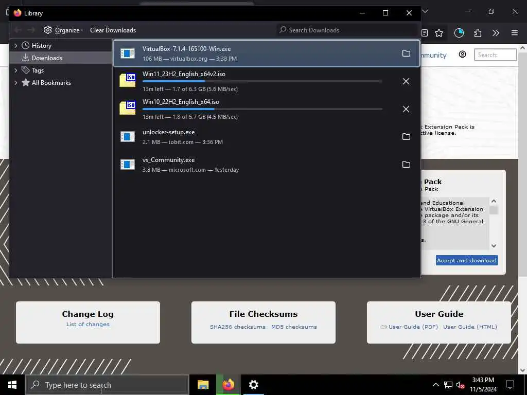Bookmark this page with the star icon

[439, 33]
